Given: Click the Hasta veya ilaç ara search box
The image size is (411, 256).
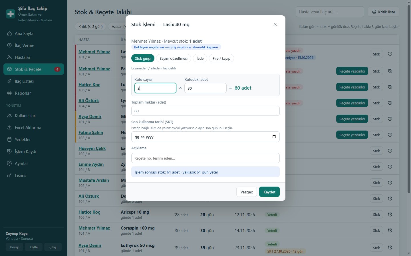Looking at the screenshot, I should pos(330,12).
